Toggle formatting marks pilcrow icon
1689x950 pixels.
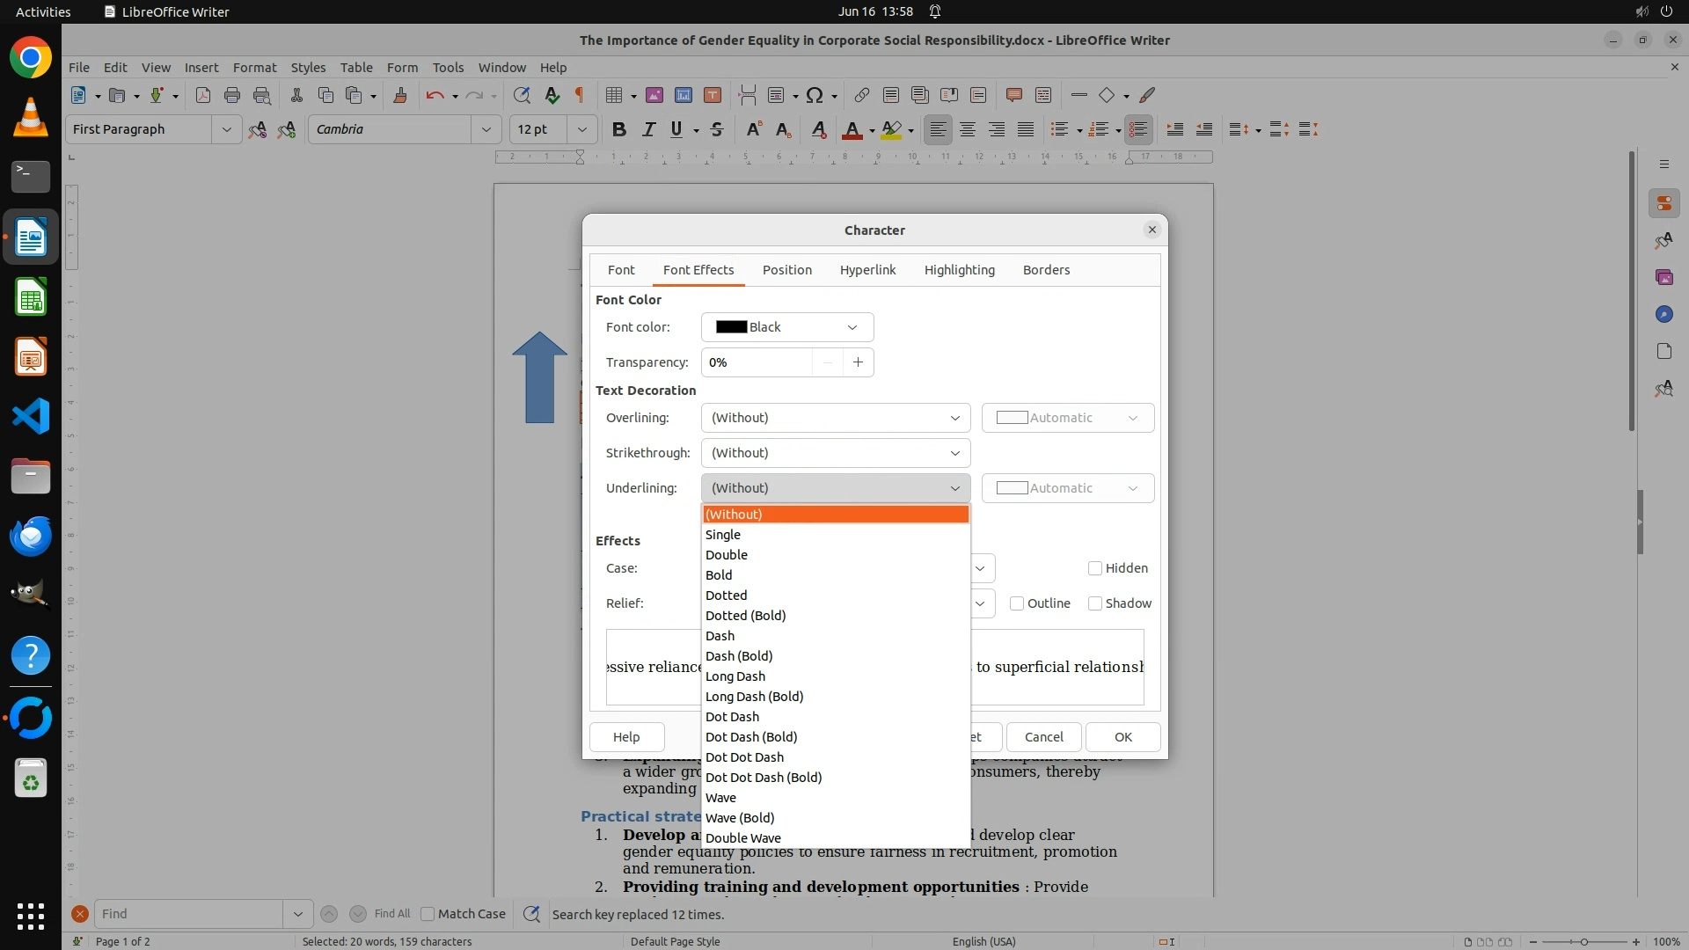(x=580, y=95)
